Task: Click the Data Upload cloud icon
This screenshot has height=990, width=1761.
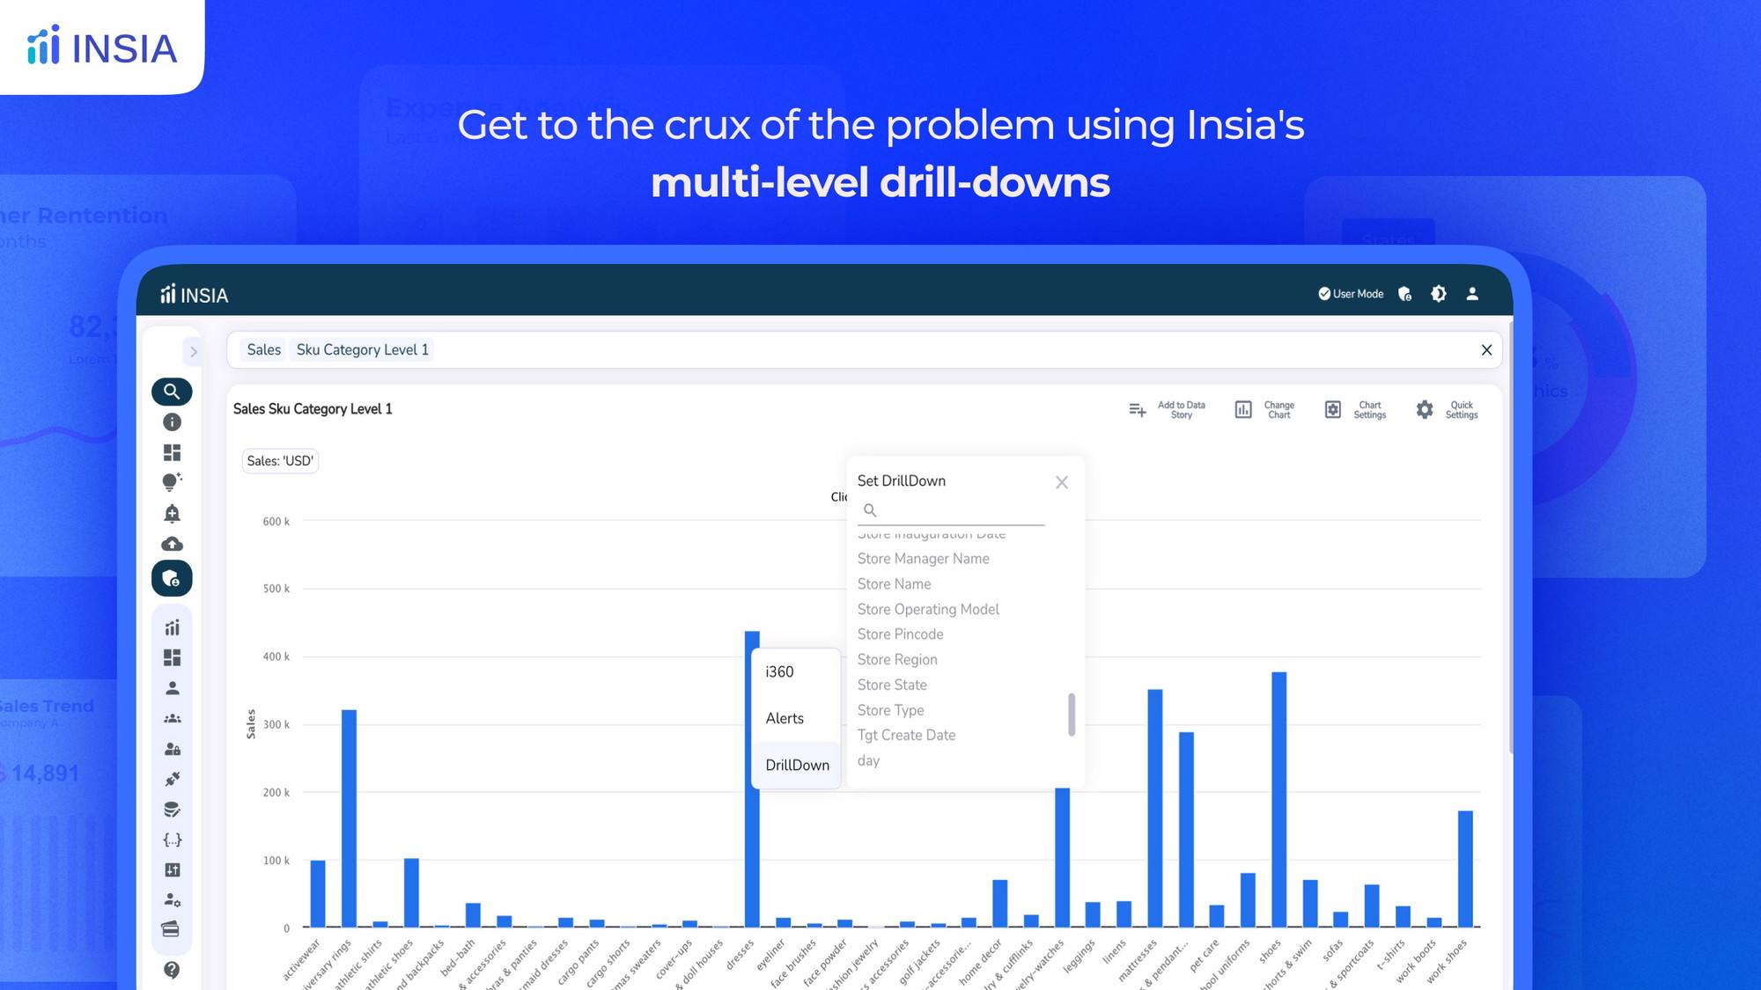Action: pyautogui.click(x=171, y=544)
